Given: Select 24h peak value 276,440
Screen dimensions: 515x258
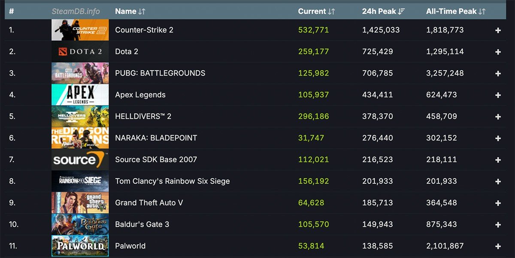Looking at the screenshot, I should coord(378,138).
